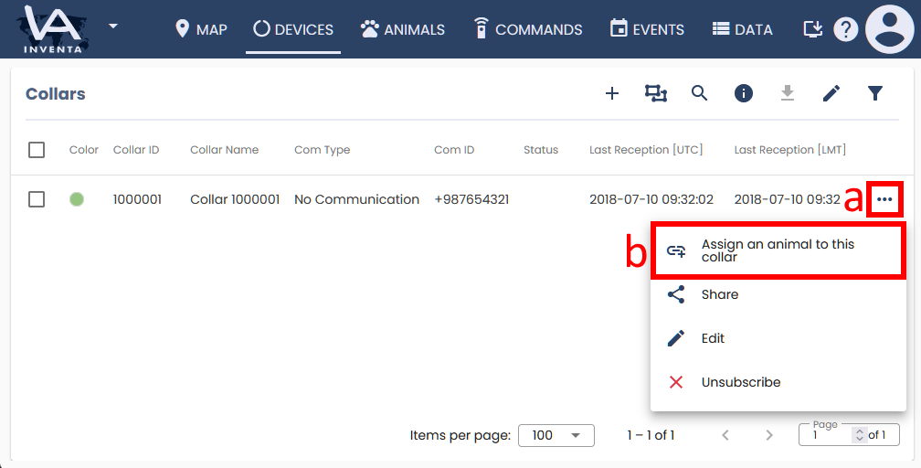This screenshot has width=921, height=468.
Task: Open the info circle icon
Action: tap(744, 93)
